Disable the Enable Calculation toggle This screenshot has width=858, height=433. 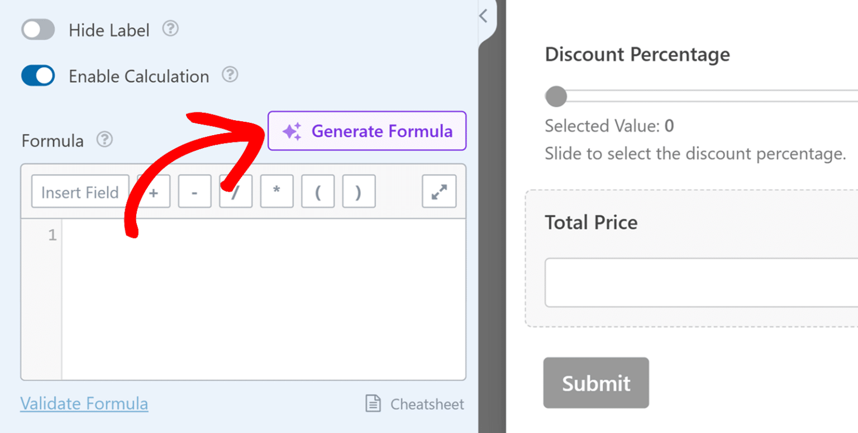pos(38,75)
